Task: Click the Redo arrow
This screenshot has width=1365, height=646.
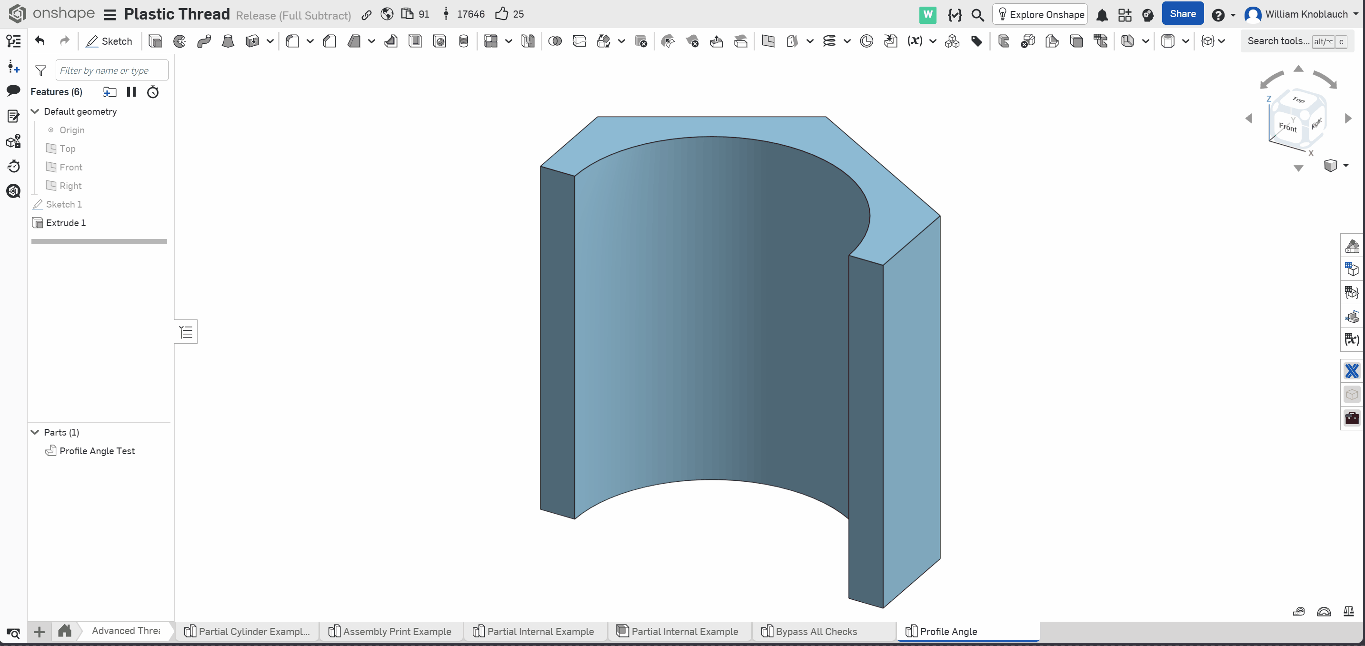Action: coord(65,41)
